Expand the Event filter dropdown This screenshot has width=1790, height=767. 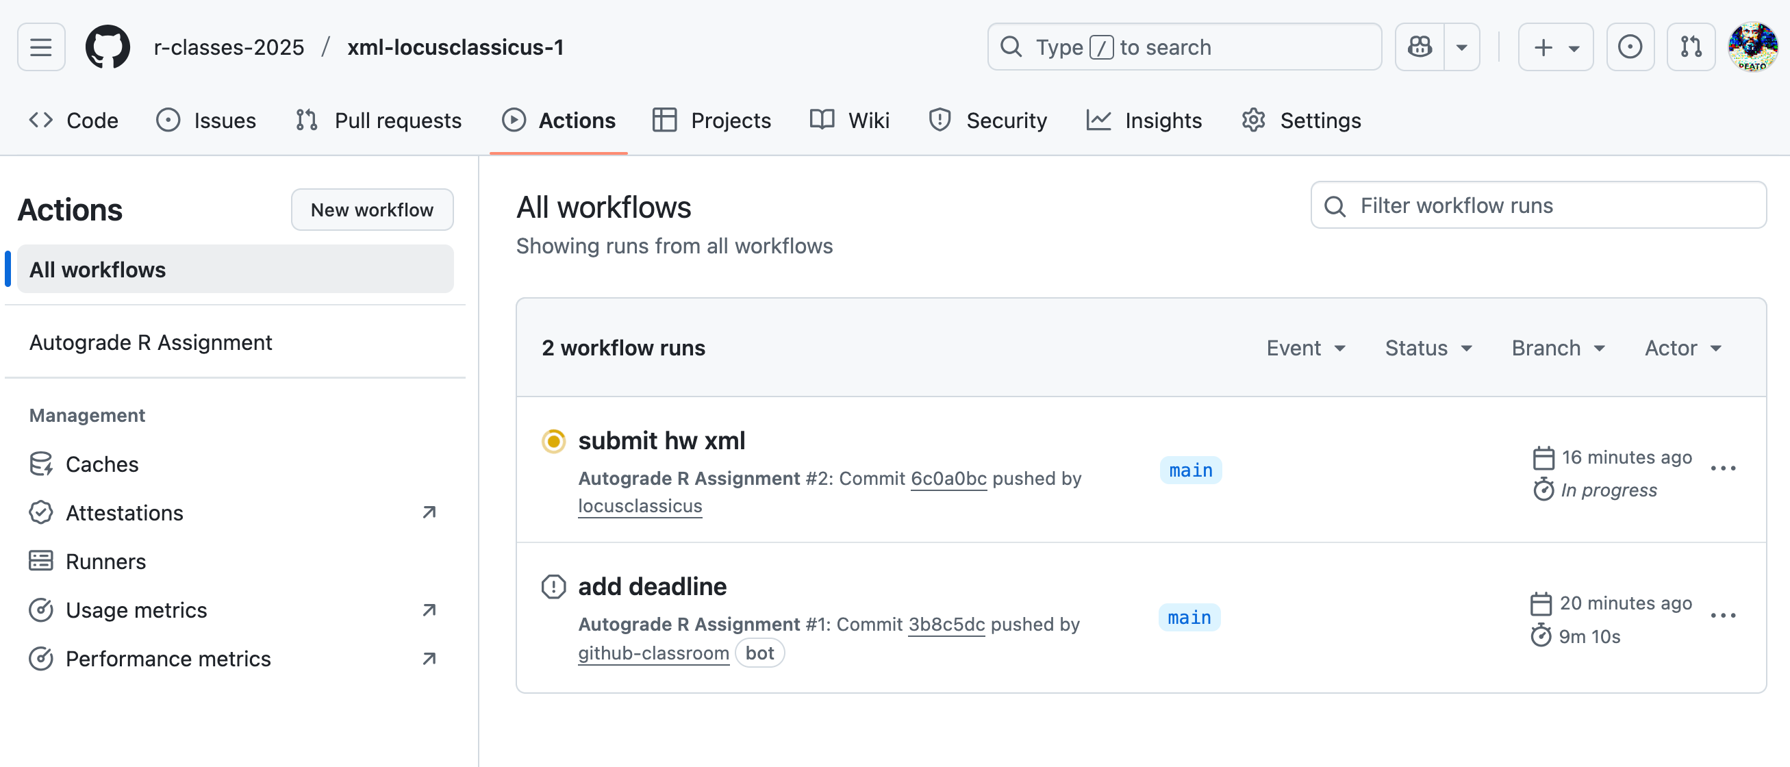point(1305,348)
